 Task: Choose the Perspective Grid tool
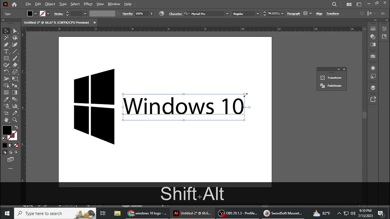[x=15, y=86]
